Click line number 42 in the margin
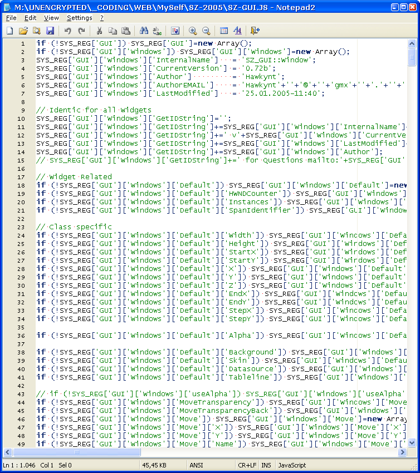Viewport: 420px width, 473px height. click(21, 386)
